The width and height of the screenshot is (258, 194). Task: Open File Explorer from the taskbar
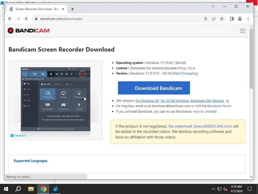click(x=31, y=189)
